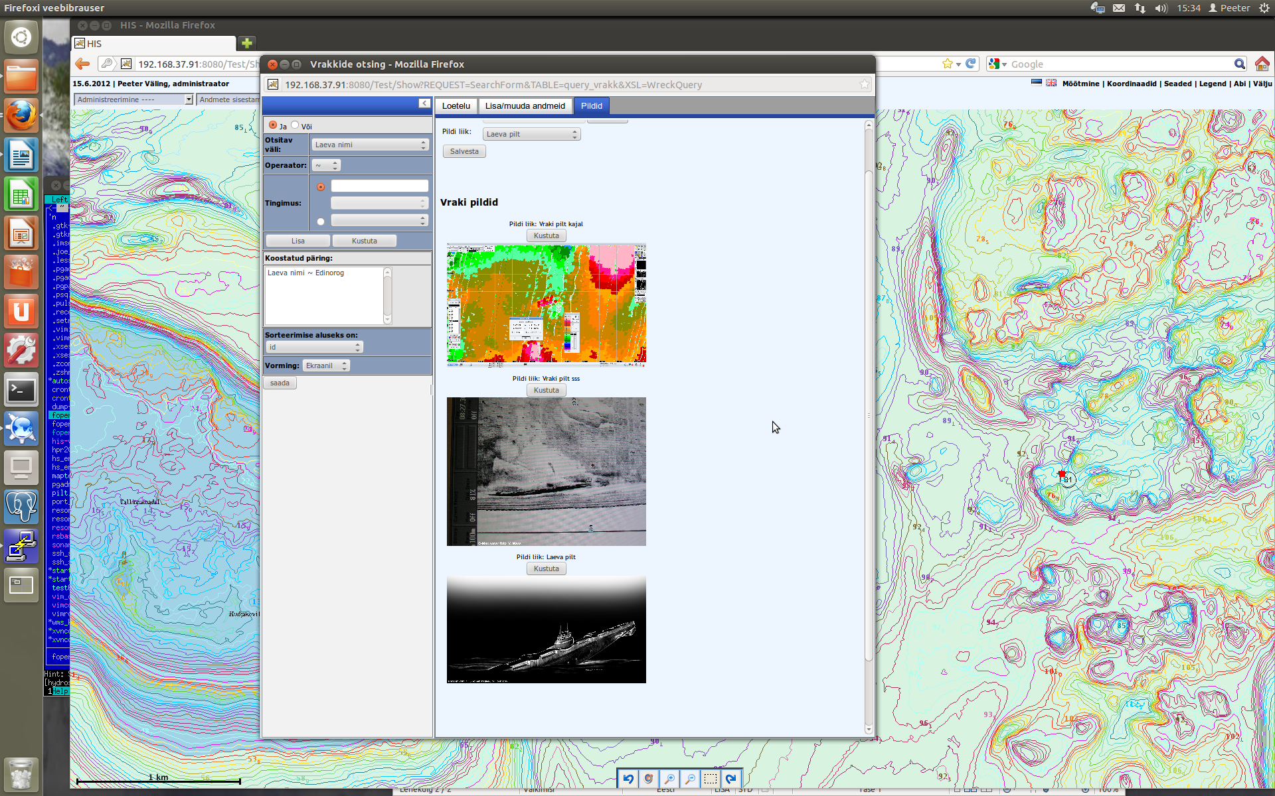Select the Ja radio button

273,125
